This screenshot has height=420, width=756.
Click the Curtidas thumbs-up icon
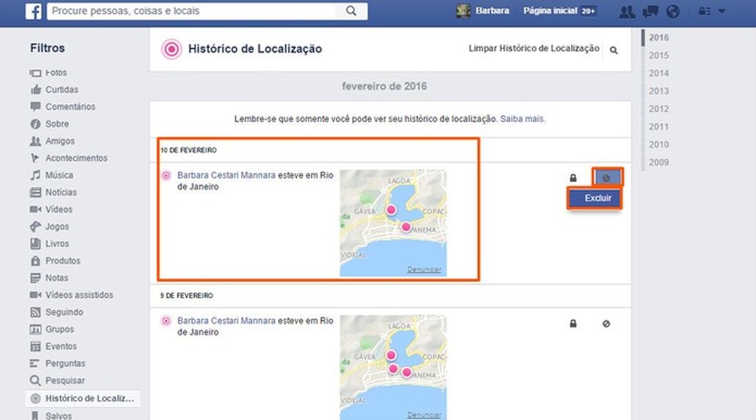(35, 90)
